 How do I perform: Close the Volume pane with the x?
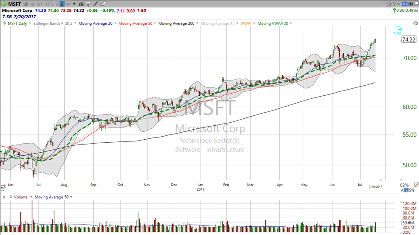point(4,197)
